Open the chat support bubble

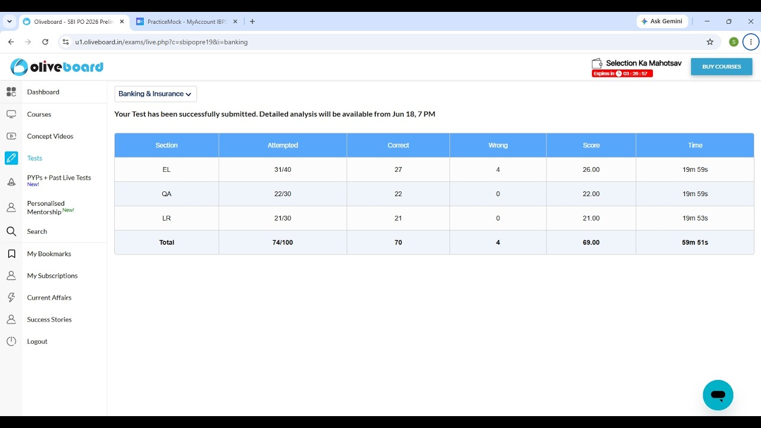718,395
